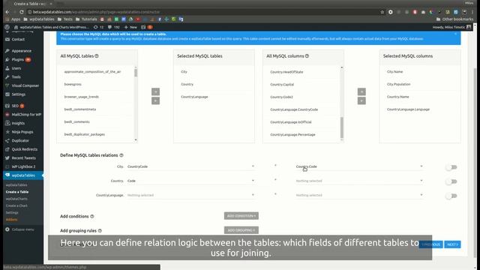Open the Country row 'Nothing selected' target dropdown
This screenshot has width=480, height=270.
pos(359,181)
